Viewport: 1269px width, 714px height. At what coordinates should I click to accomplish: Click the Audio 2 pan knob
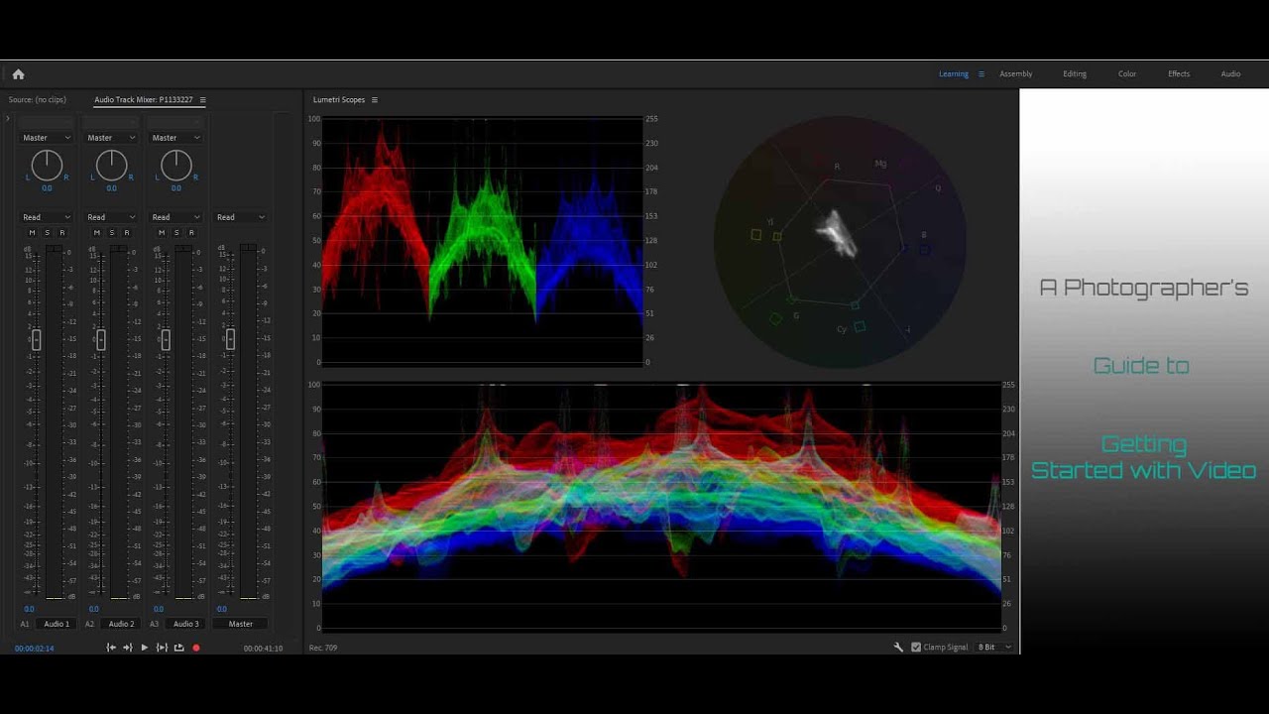click(111, 166)
